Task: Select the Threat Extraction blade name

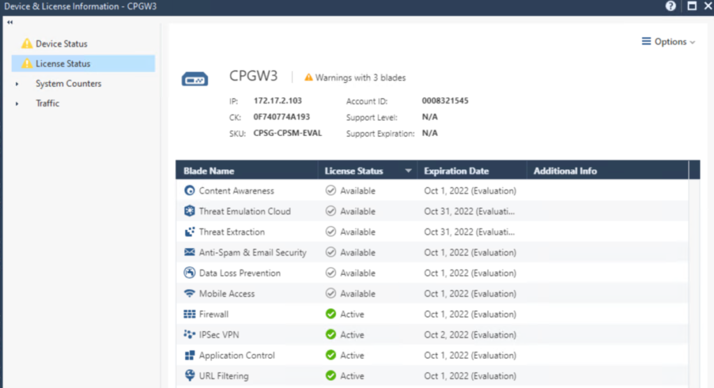Action: tap(231, 232)
